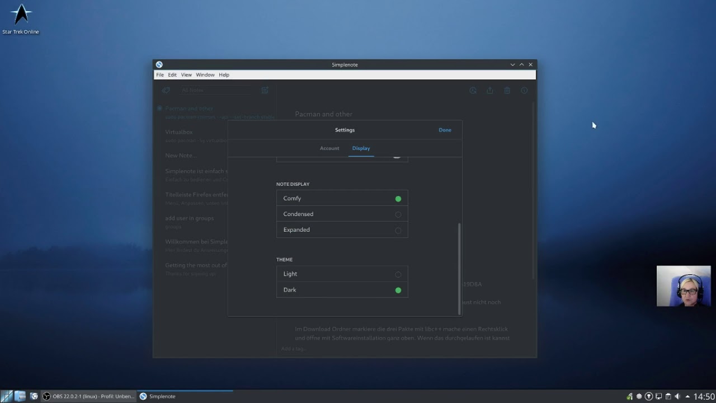Image resolution: width=716 pixels, height=403 pixels.
Task: Create a new note with the compose icon
Action: pos(265,90)
